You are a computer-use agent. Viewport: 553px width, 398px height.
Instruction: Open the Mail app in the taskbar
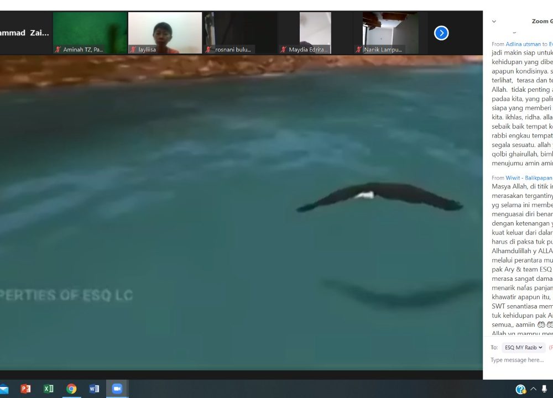[x=4, y=389]
